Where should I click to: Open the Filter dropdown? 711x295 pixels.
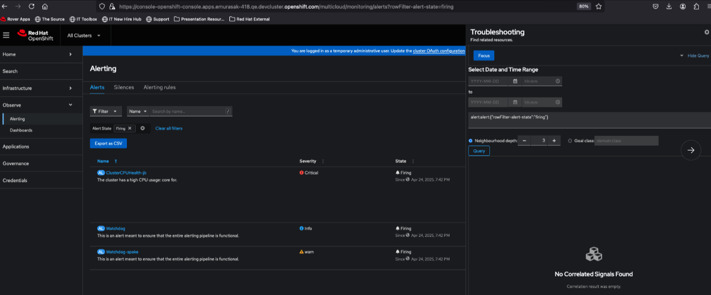(105, 111)
